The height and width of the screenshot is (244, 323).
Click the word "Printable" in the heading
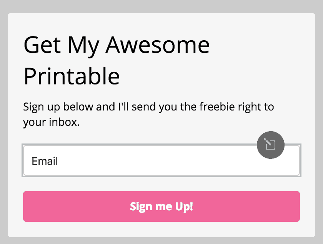[x=72, y=76]
